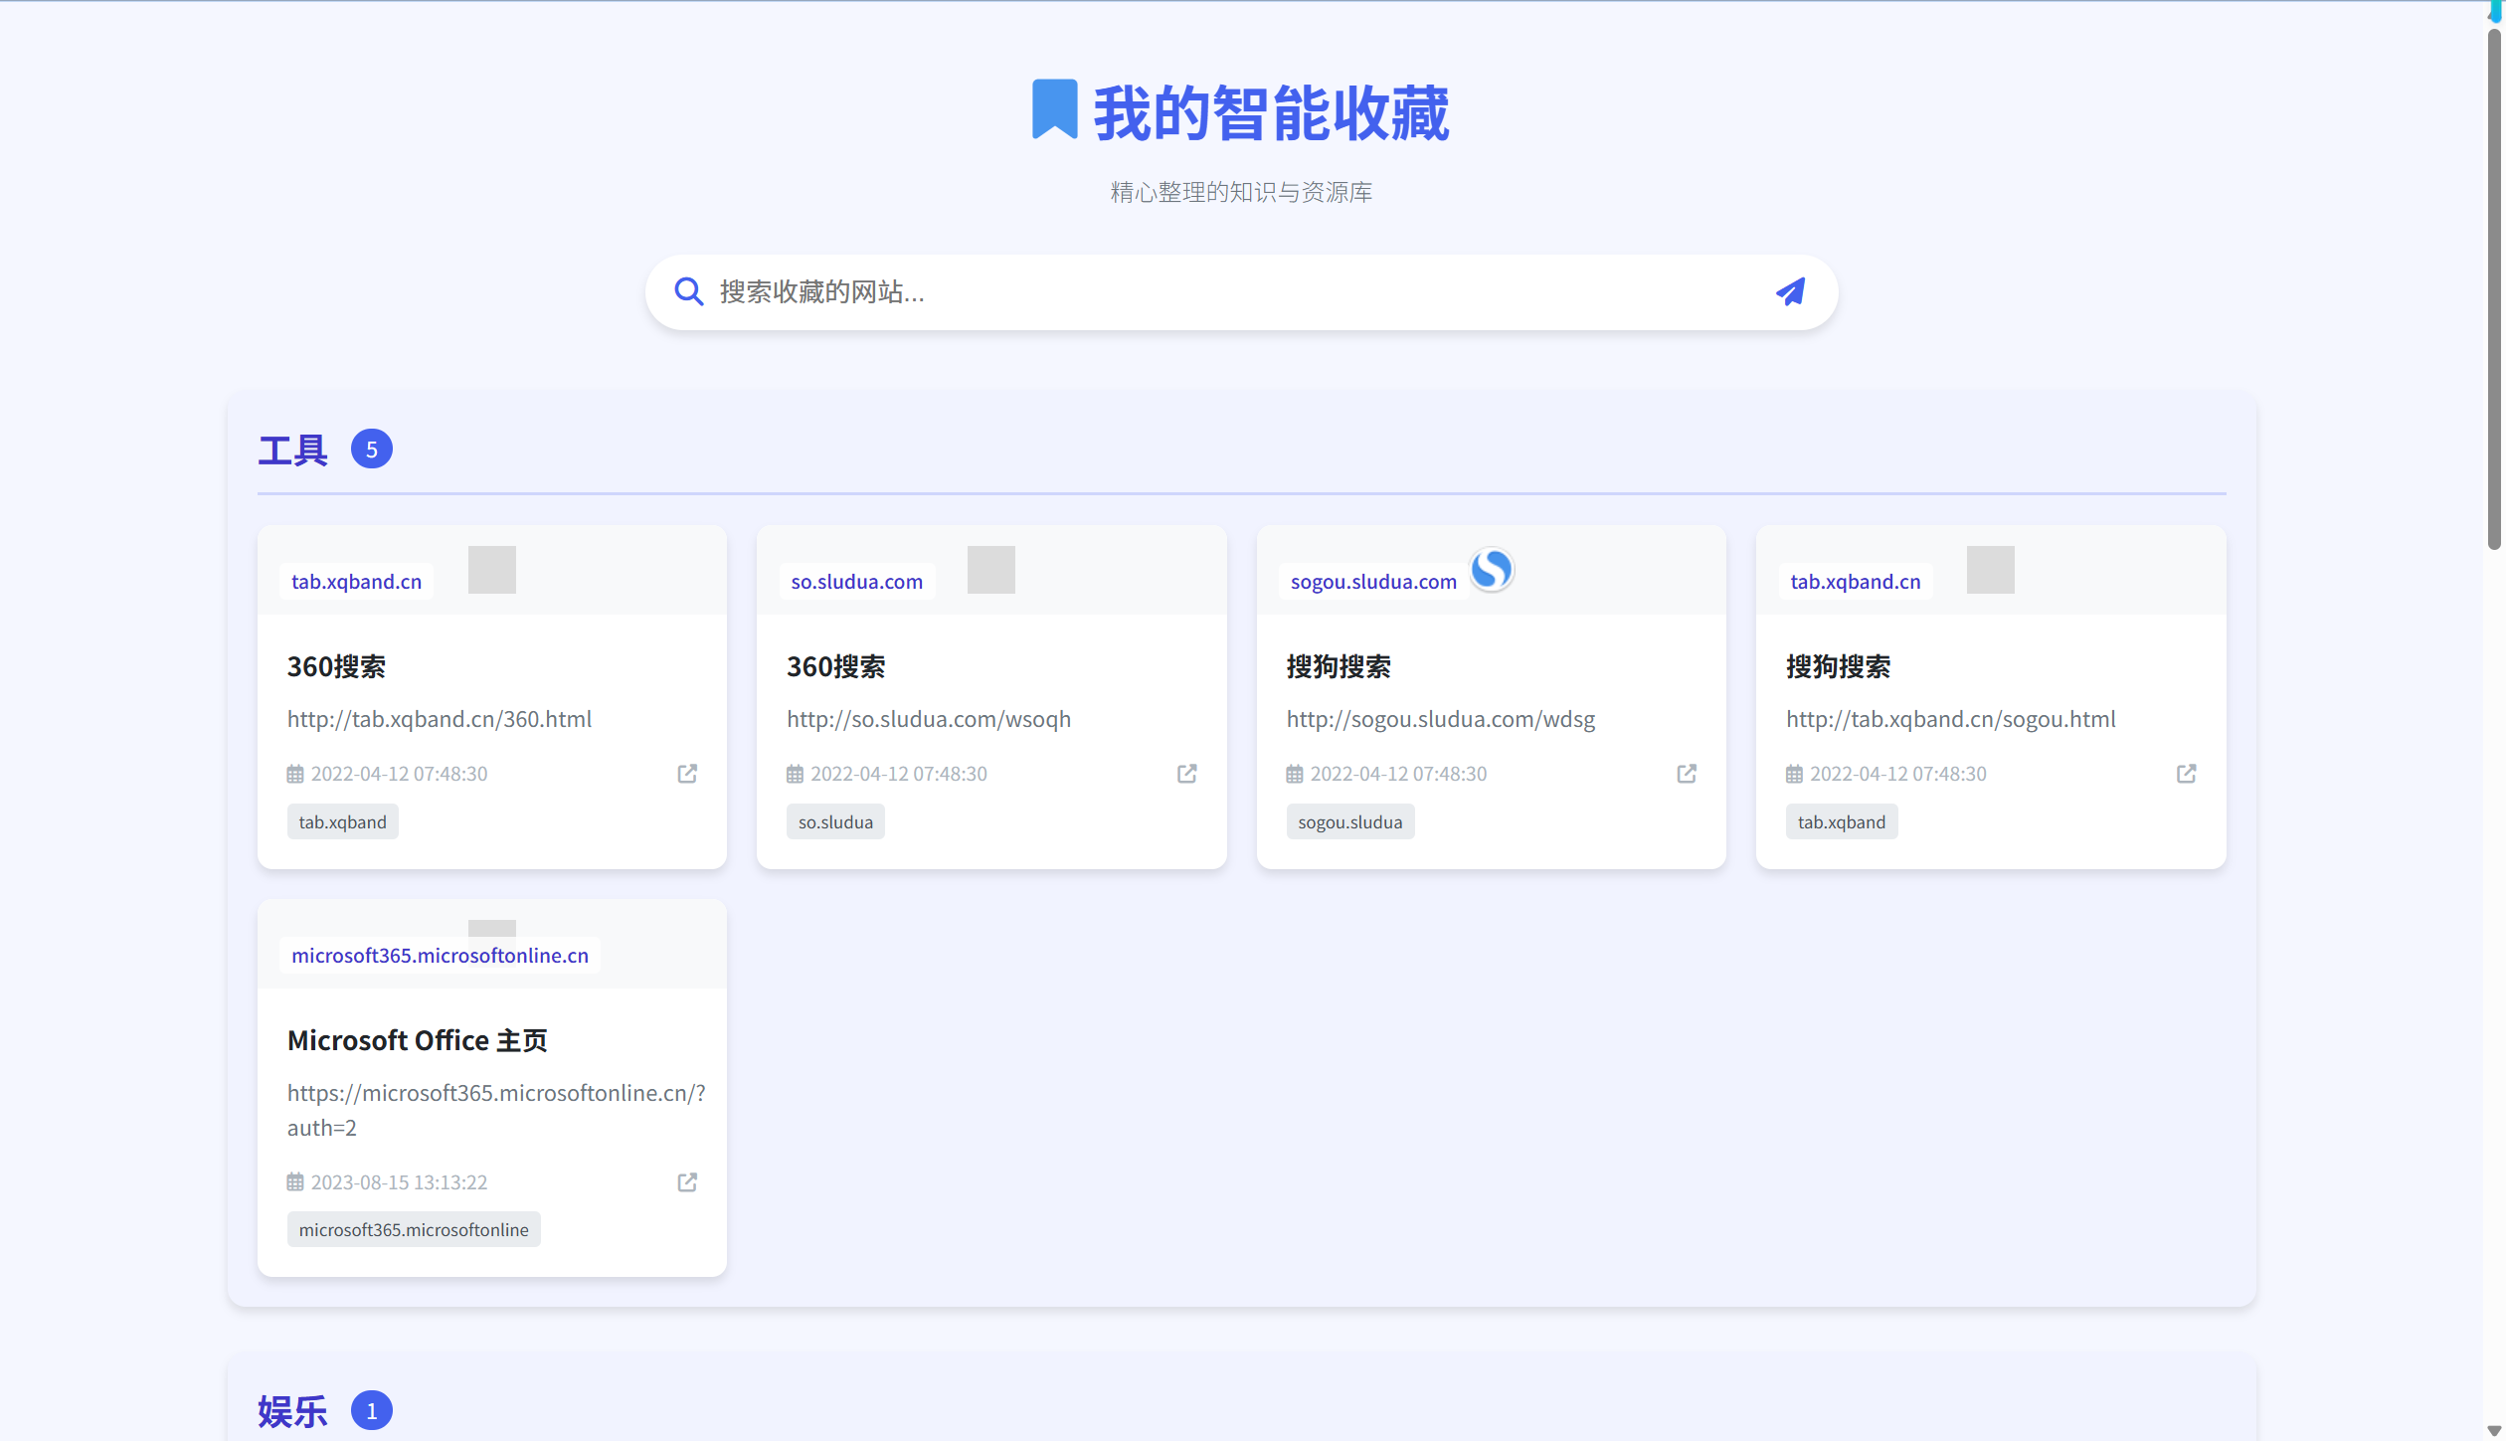Click URL http://sogou.sludua.com/wdsg
This screenshot has height=1441, width=2506.
pos(1441,719)
